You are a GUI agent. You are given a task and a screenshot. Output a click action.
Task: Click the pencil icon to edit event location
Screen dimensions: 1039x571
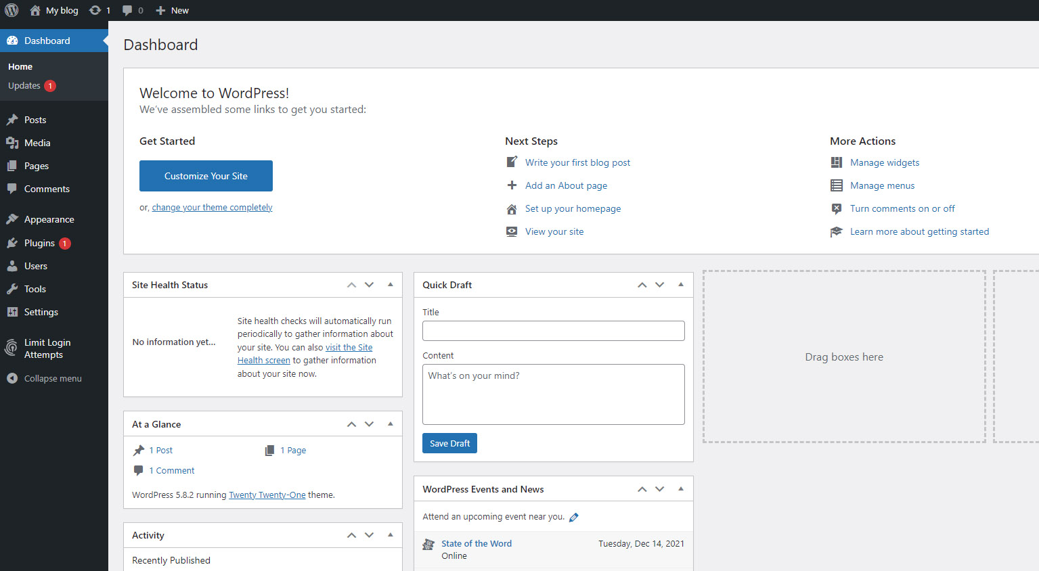pos(574,518)
